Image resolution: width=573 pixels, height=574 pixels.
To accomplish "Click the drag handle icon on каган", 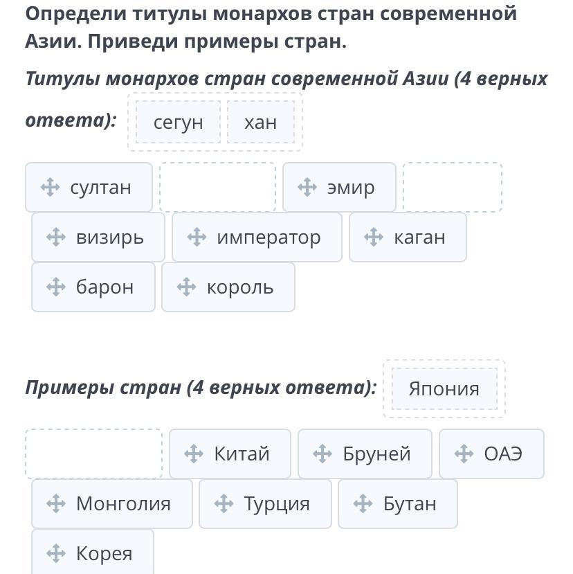I will tap(374, 237).
